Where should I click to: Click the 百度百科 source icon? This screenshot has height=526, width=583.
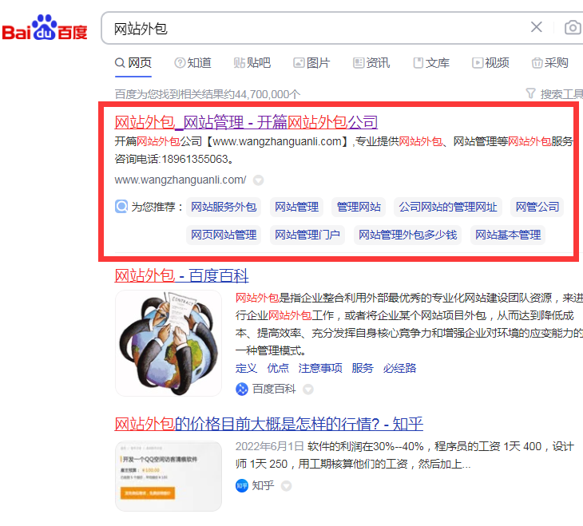coord(242,390)
